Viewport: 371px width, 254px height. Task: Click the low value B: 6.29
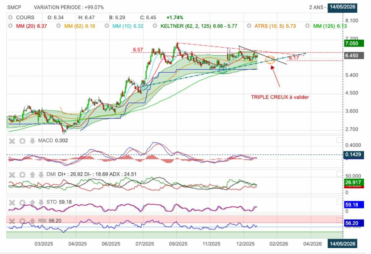tap(117, 17)
